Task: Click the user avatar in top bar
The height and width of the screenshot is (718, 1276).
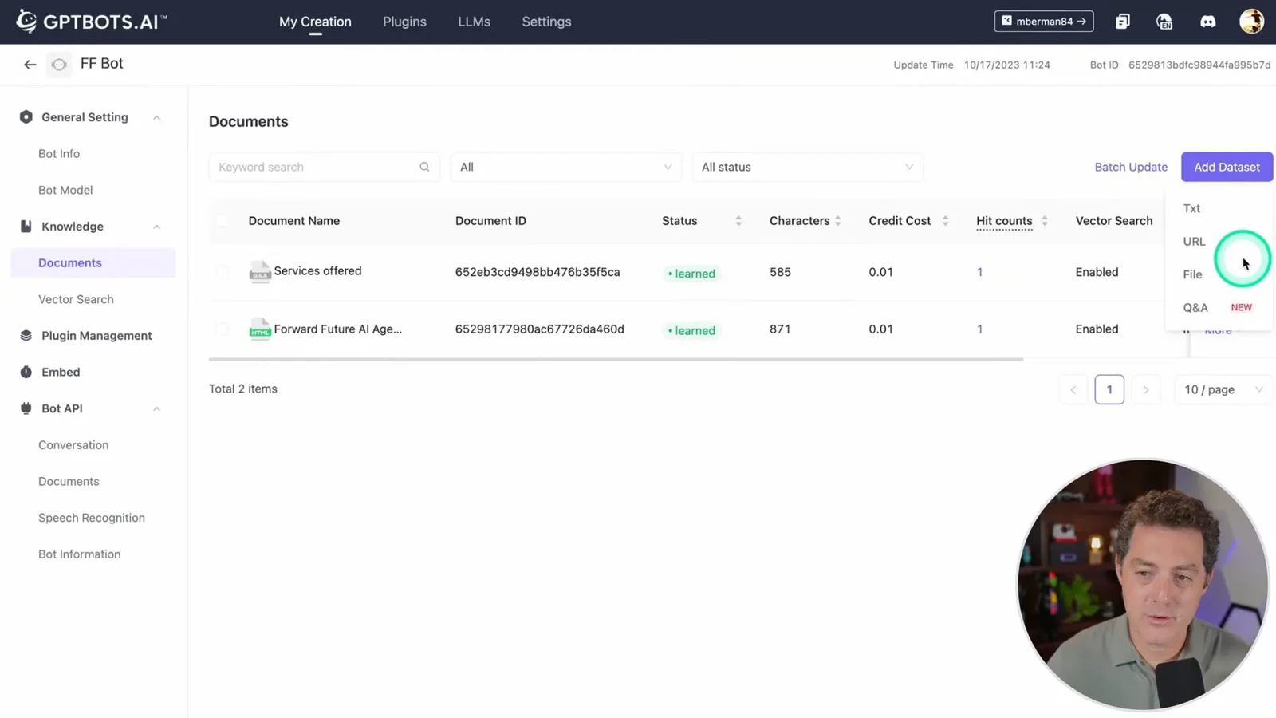Action: (1251, 22)
